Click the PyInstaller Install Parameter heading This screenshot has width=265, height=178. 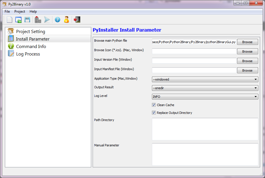coord(127,30)
